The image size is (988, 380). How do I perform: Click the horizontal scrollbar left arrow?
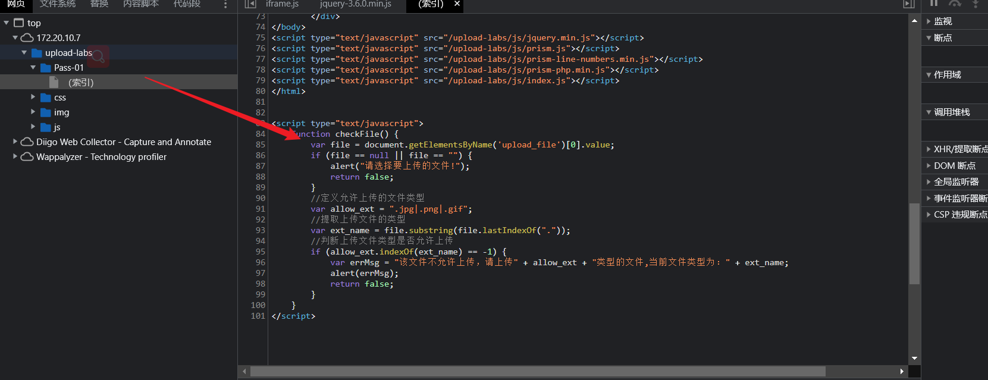click(x=244, y=371)
